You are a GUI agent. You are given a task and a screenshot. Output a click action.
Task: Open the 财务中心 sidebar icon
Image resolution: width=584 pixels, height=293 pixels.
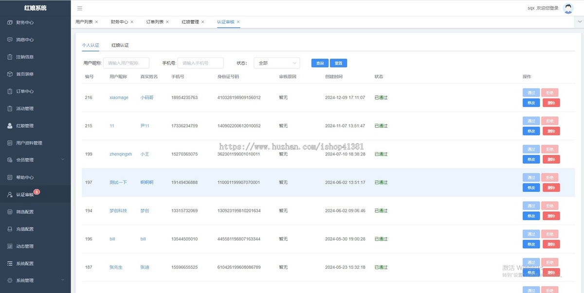10,22
